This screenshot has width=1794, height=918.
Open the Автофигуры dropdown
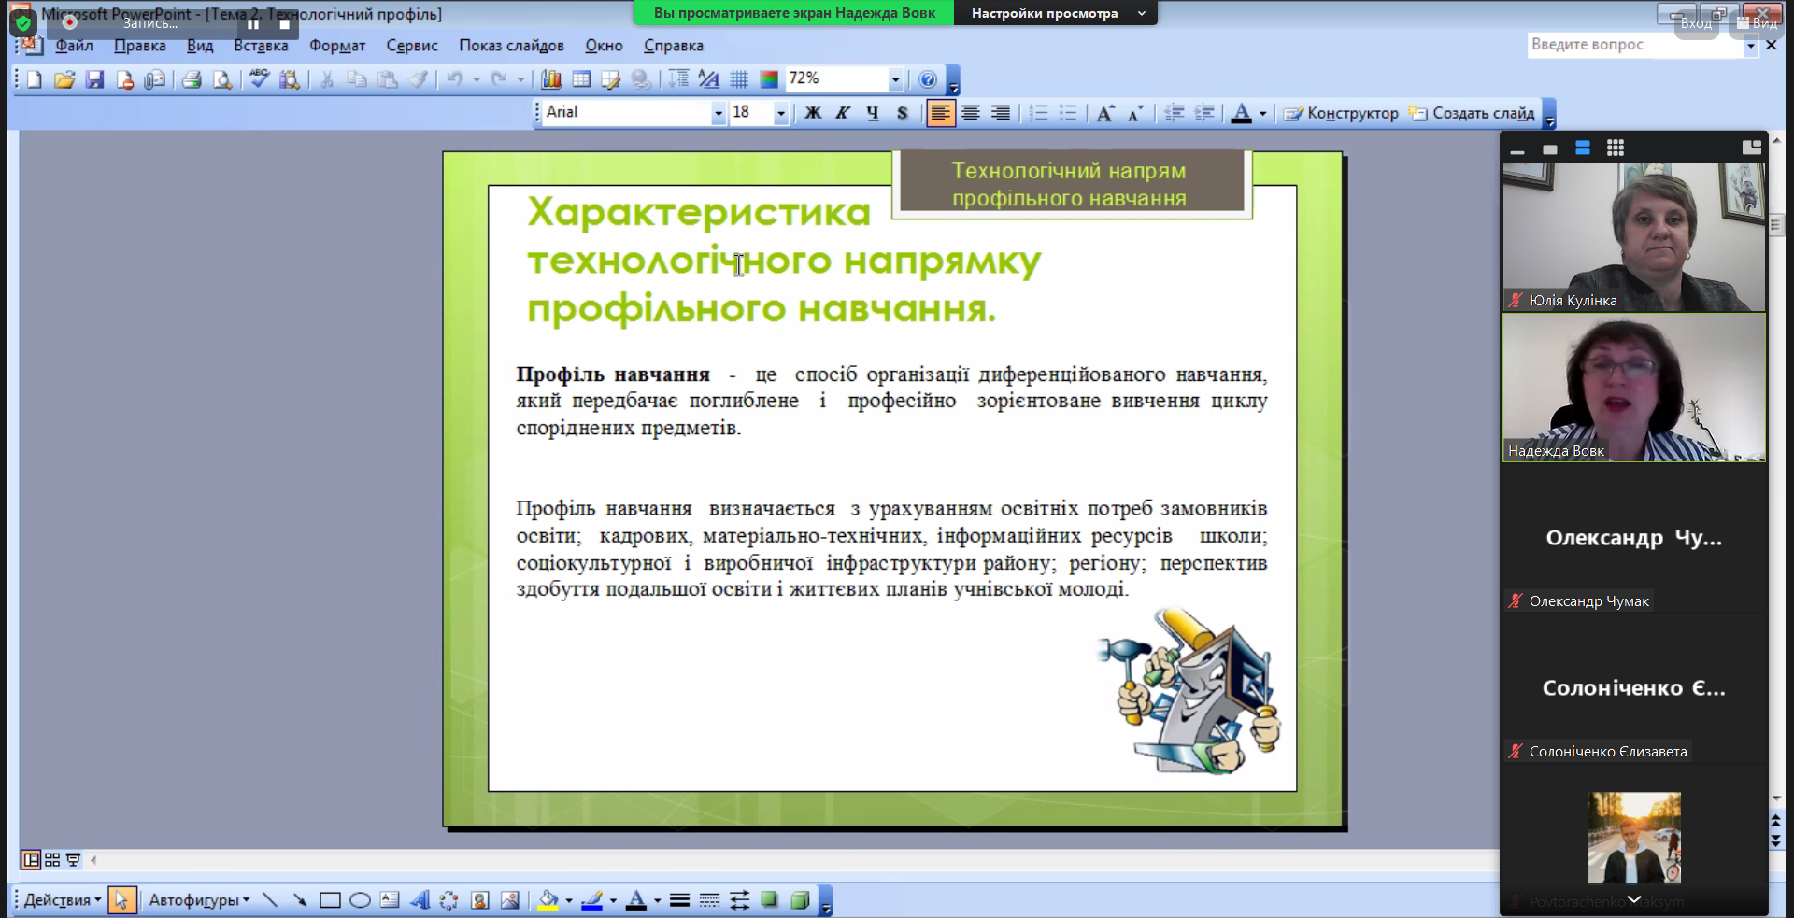click(199, 900)
